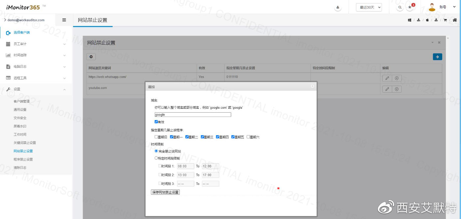461x219 pixels.
Task: Open the search magnifier icon
Action: pos(400,7)
